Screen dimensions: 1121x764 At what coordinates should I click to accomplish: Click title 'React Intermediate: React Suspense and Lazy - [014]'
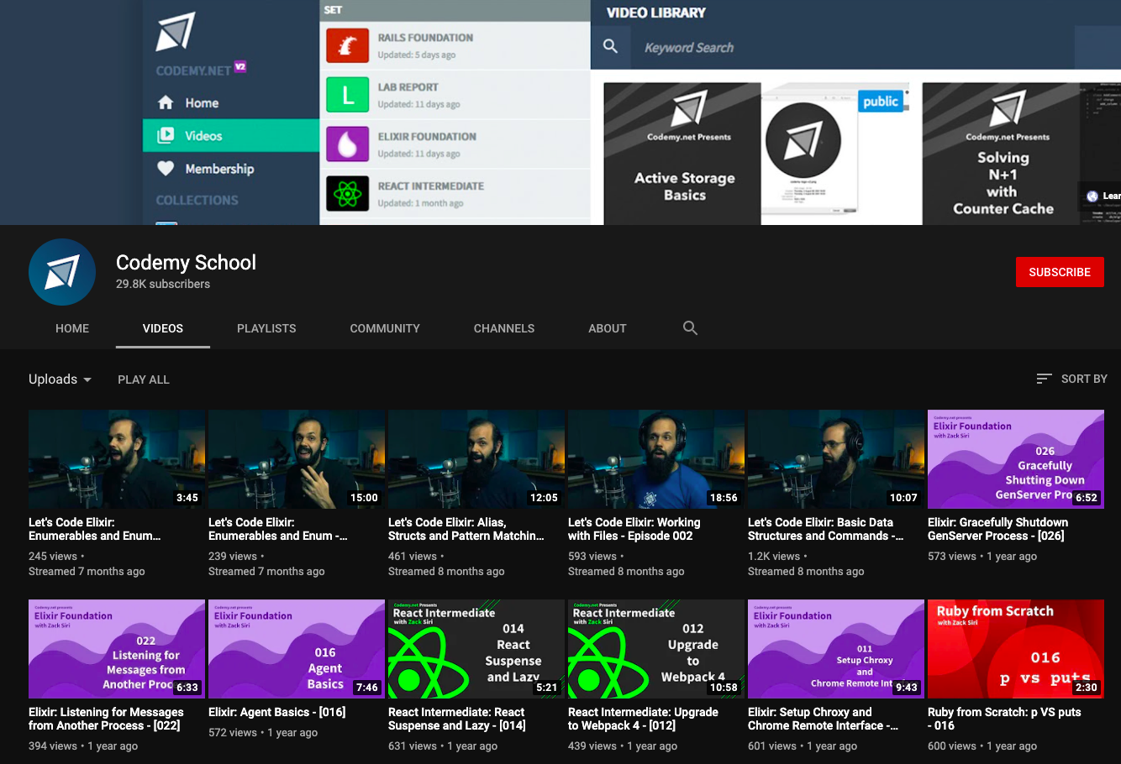point(457,719)
